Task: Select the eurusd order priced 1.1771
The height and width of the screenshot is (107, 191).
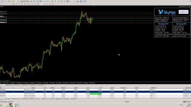Action: (95, 94)
